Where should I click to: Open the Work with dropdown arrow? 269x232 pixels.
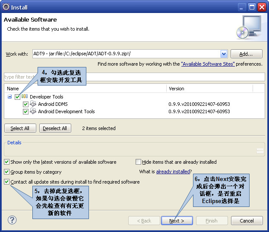pos(224,54)
